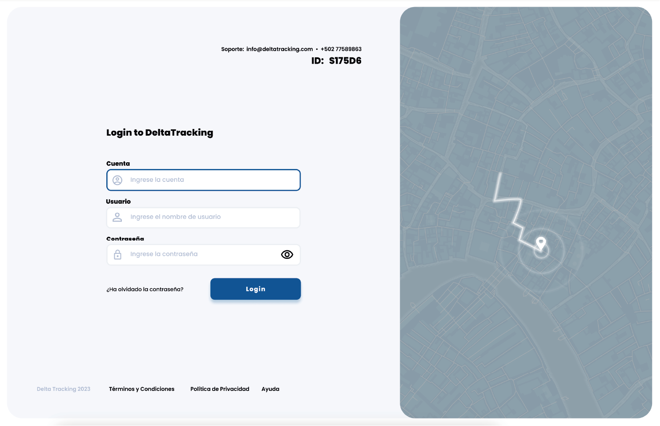
Task: Click the 'Login to DeltaTracking' heading
Action: (x=160, y=133)
